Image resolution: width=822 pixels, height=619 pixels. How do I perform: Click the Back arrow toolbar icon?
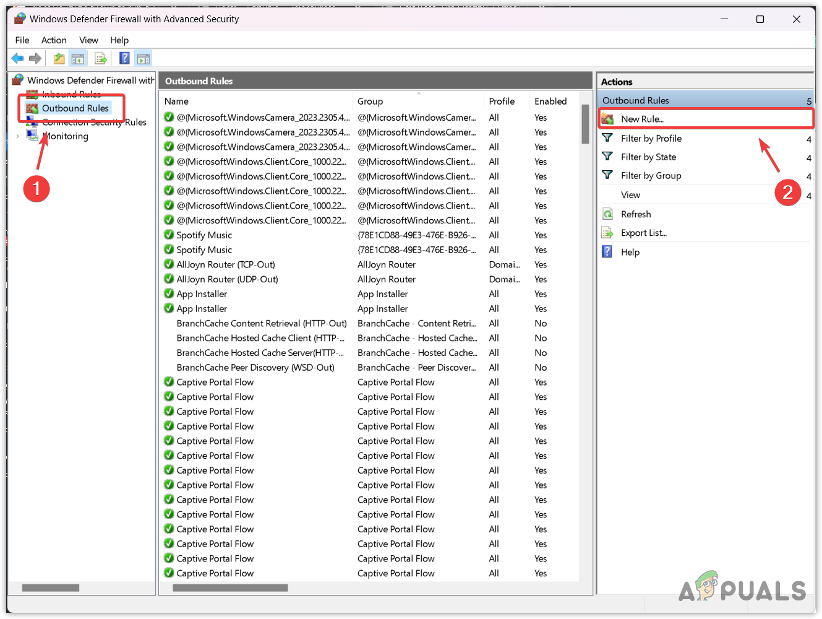(x=17, y=58)
